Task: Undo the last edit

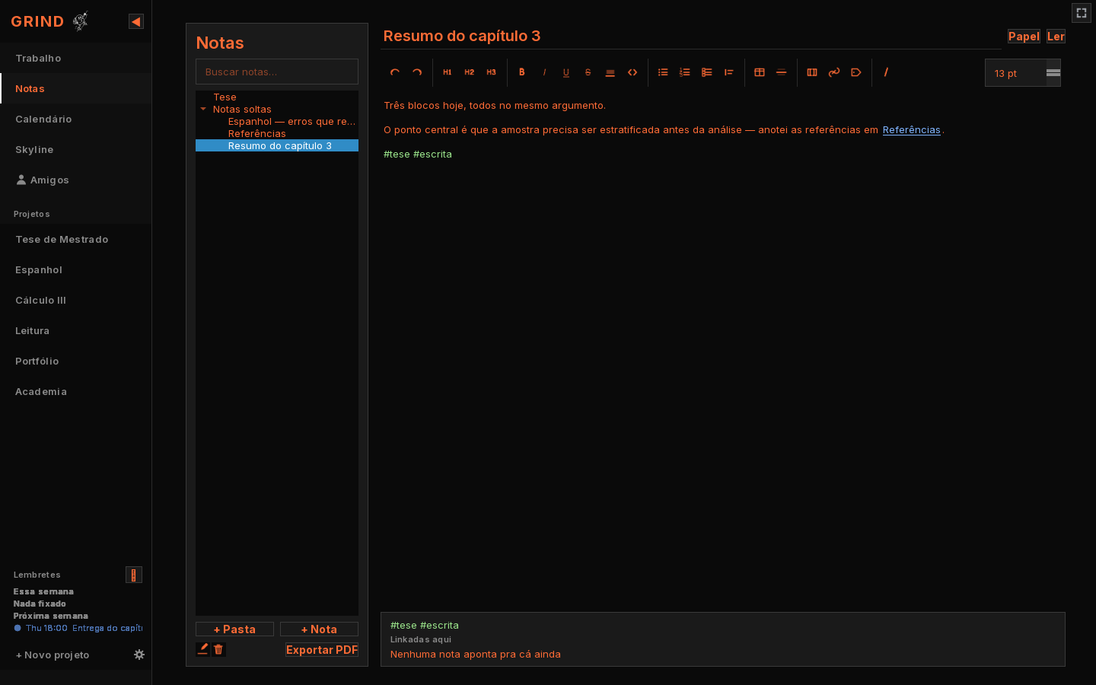Action: (395, 72)
